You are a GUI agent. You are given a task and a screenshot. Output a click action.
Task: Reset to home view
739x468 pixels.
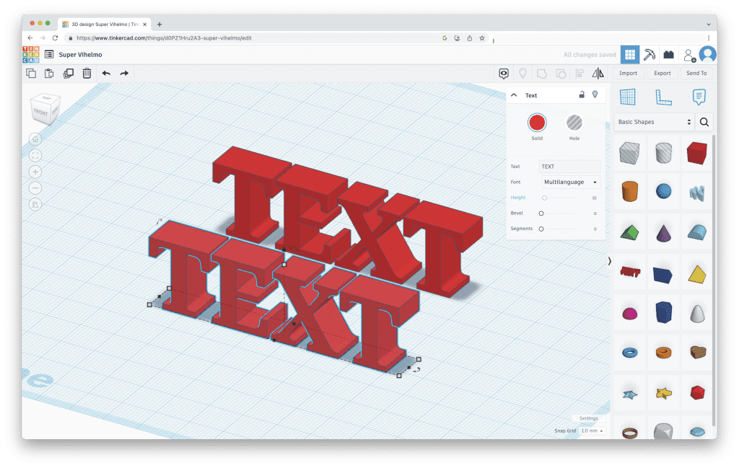pos(35,139)
